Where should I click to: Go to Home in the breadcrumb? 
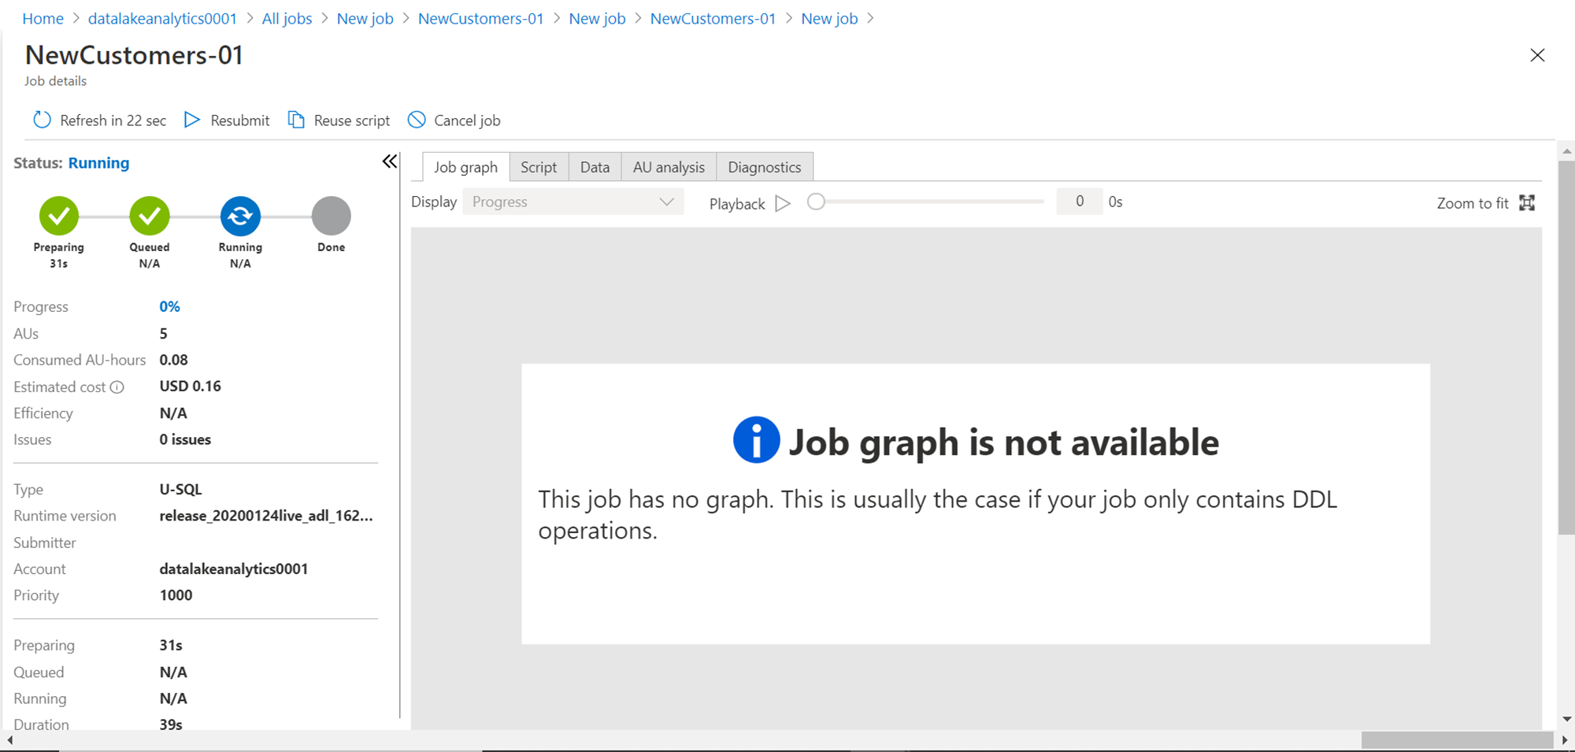point(43,18)
